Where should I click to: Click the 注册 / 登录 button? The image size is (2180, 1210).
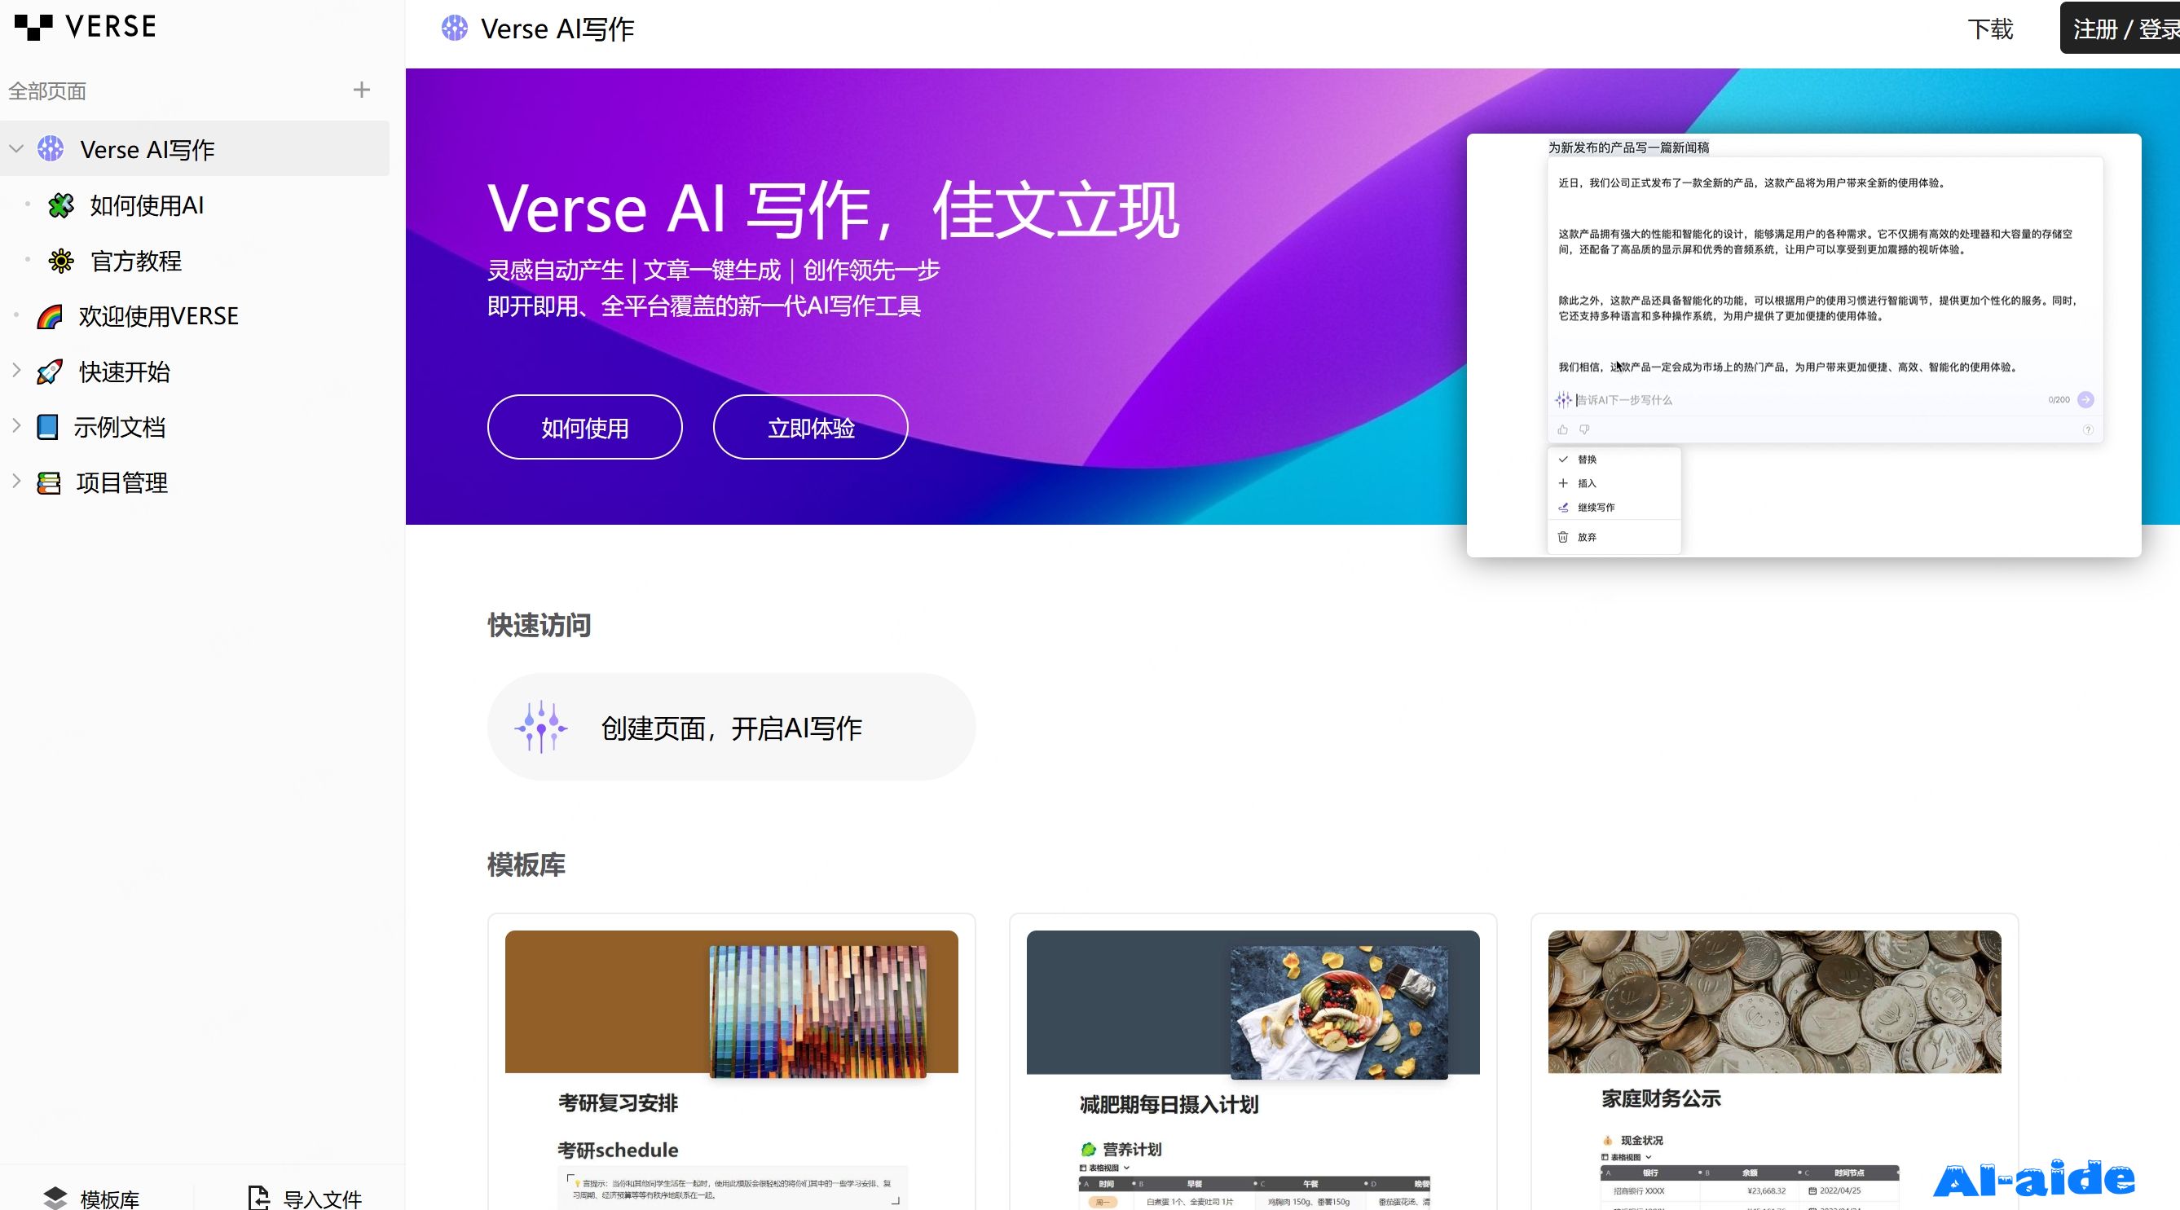(2120, 28)
